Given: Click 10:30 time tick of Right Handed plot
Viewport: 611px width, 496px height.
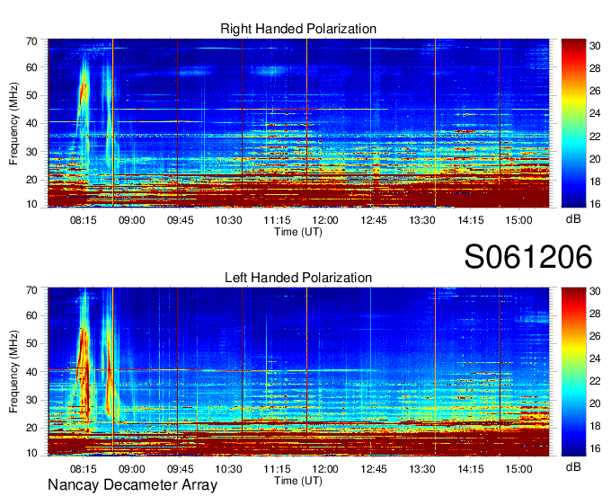Looking at the screenshot, I should 228,220.
